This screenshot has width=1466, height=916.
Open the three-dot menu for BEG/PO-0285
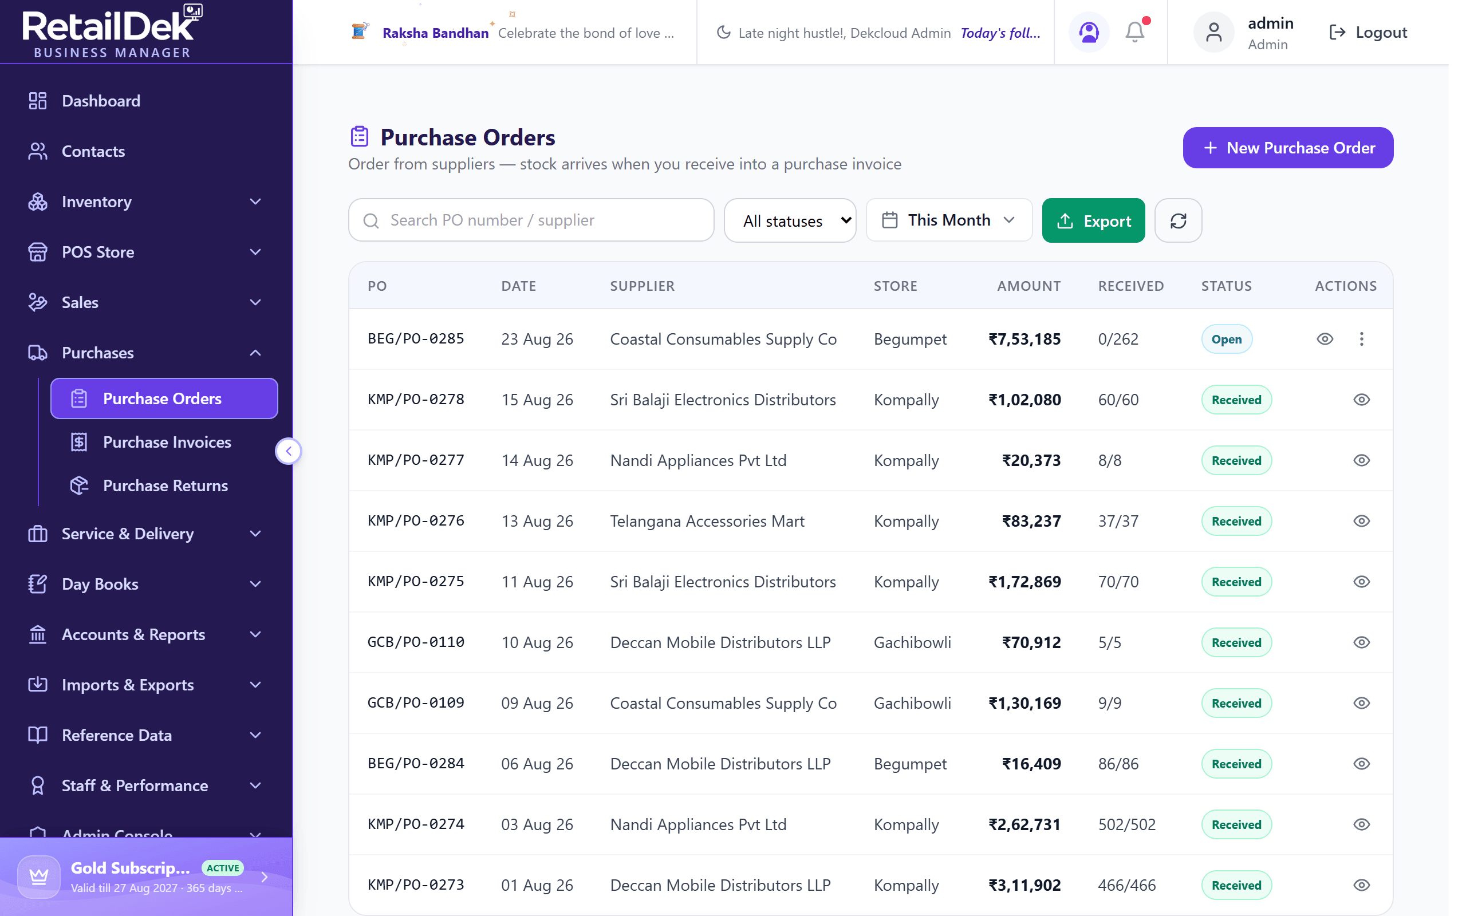(1361, 339)
